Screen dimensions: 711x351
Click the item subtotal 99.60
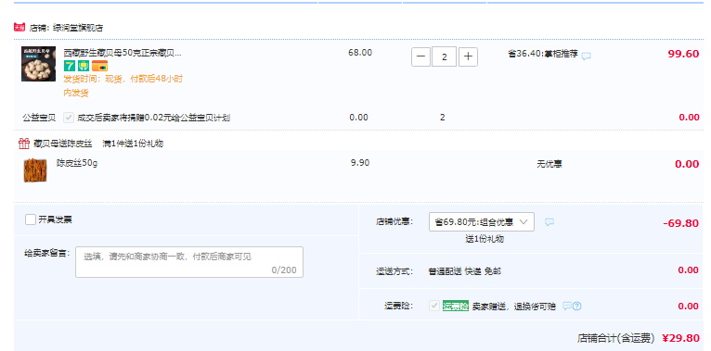coord(683,54)
